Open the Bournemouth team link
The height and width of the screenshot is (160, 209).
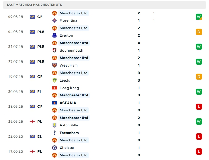pyautogui.click(x=71, y=50)
